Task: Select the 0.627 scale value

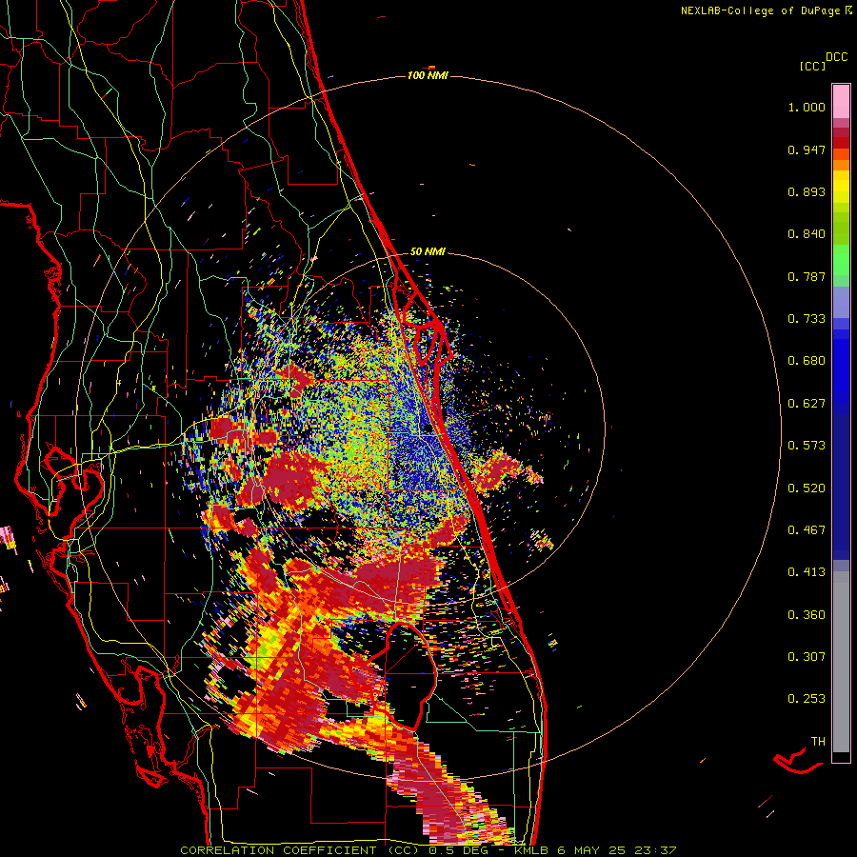Action: [x=807, y=404]
